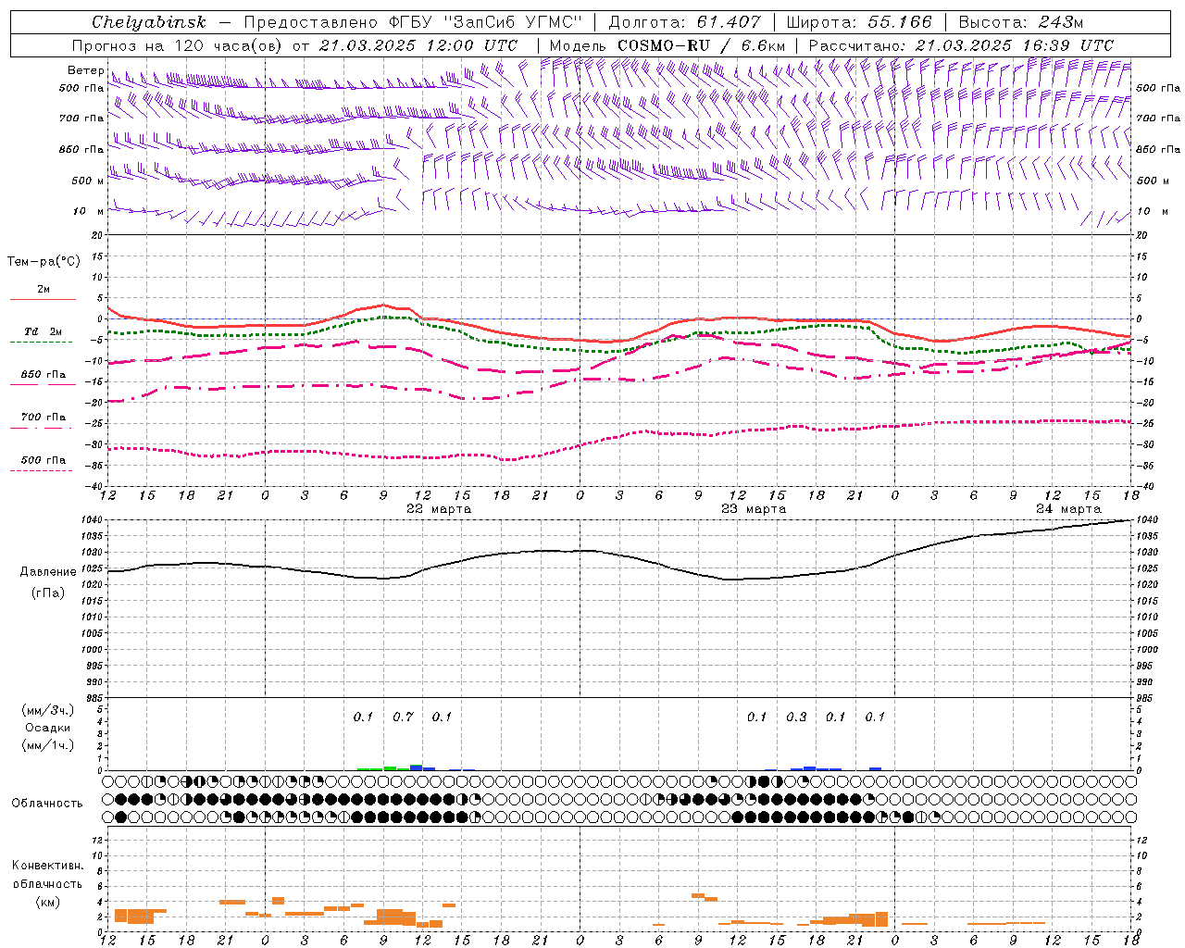Screen dimensions: 1185x948
Task: Click 'Рассчитано: 21.03.2025 16:39 UTC' timestamp
Action: (961, 45)
